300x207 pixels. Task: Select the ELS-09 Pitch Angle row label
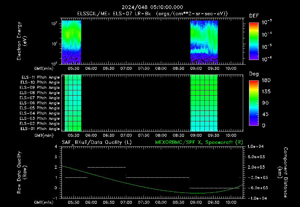click(40, 88)
